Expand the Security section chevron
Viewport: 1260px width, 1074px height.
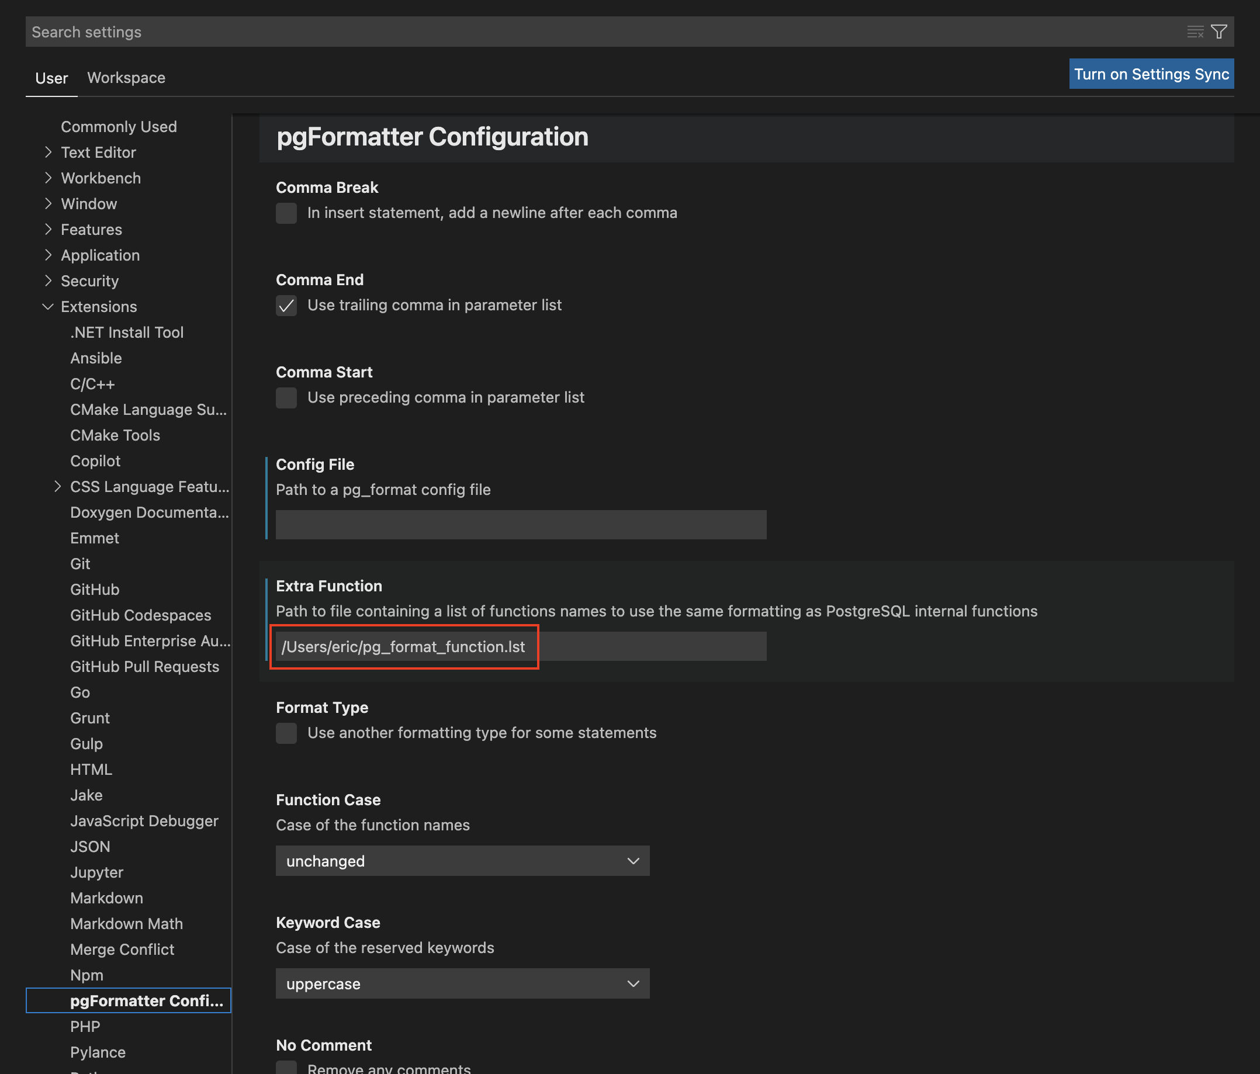point(49,280)
